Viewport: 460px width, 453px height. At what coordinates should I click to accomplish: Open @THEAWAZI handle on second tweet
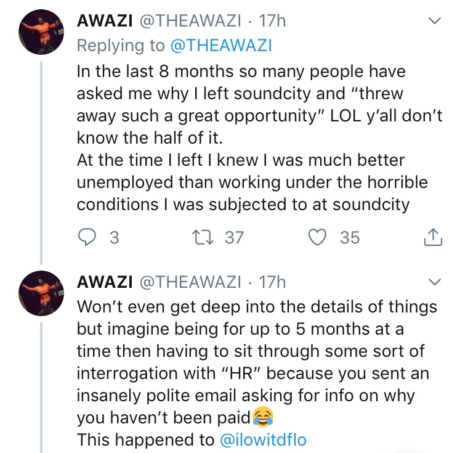point(191,282)
